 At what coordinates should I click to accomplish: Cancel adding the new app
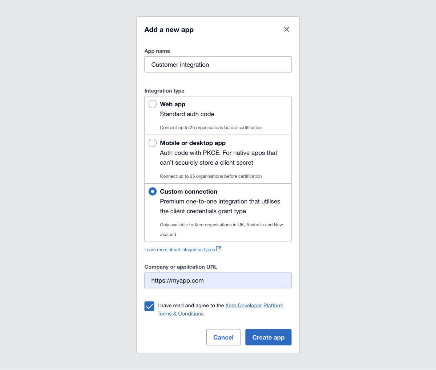pyautogui.click(x=223, y=337)
